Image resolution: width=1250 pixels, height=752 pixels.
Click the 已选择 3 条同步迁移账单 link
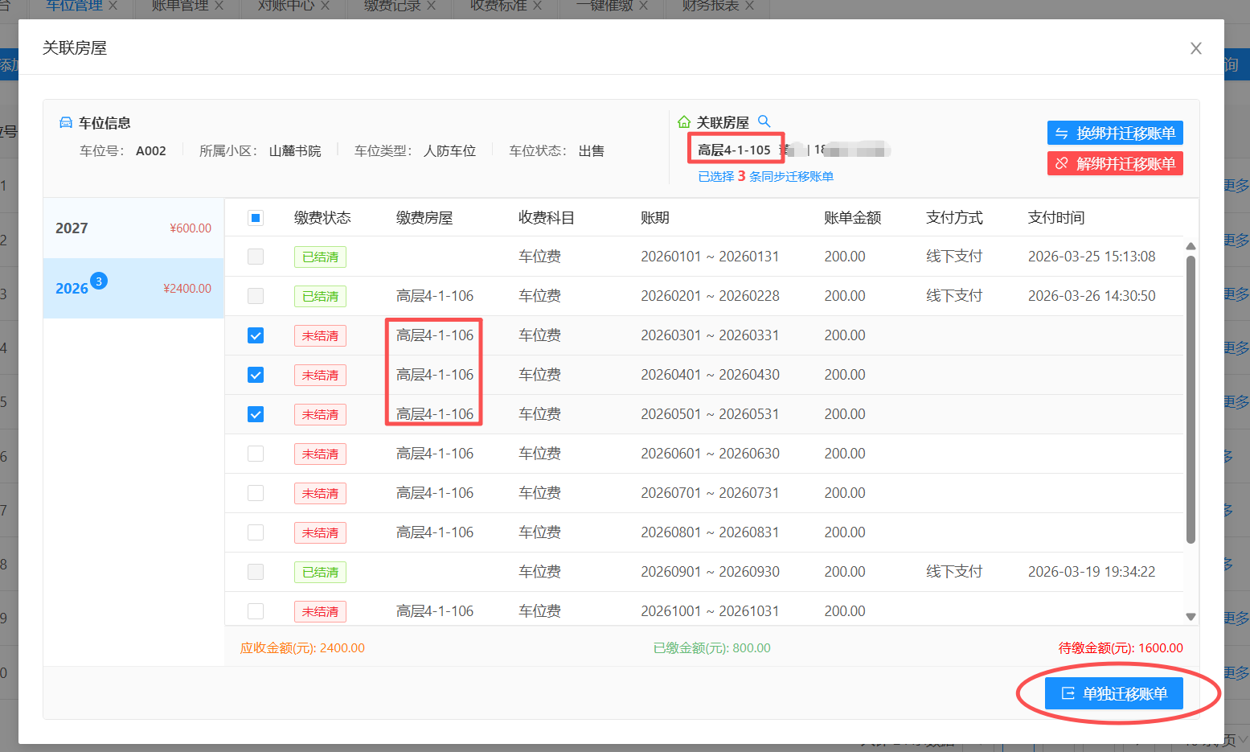tap(765, 176)
